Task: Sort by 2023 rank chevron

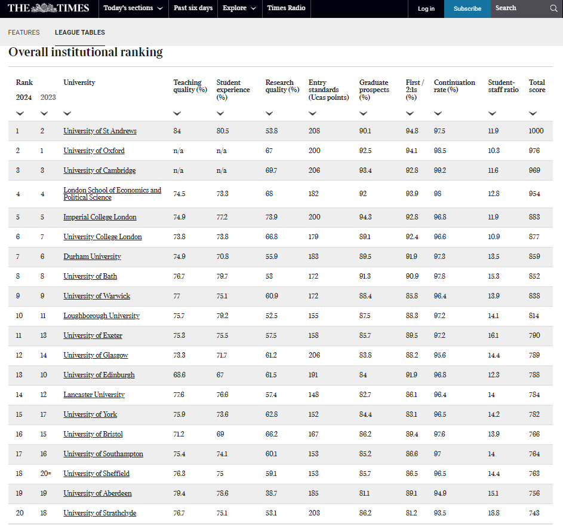Action: tap(44, 113)
